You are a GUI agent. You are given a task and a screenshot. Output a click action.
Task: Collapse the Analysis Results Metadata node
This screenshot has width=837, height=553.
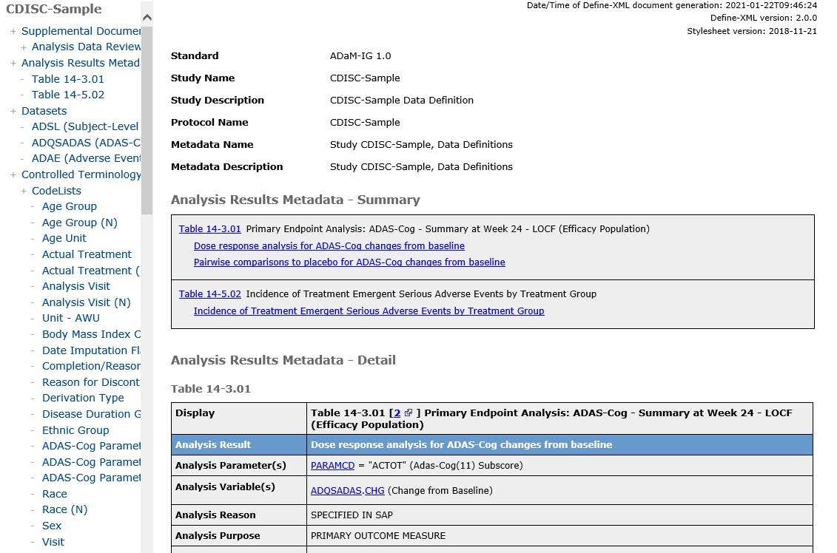[x=13, y=64]
